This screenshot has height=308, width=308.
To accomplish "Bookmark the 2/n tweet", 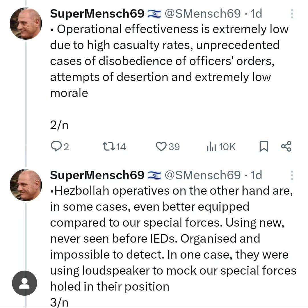I will [x=264, y=147].
